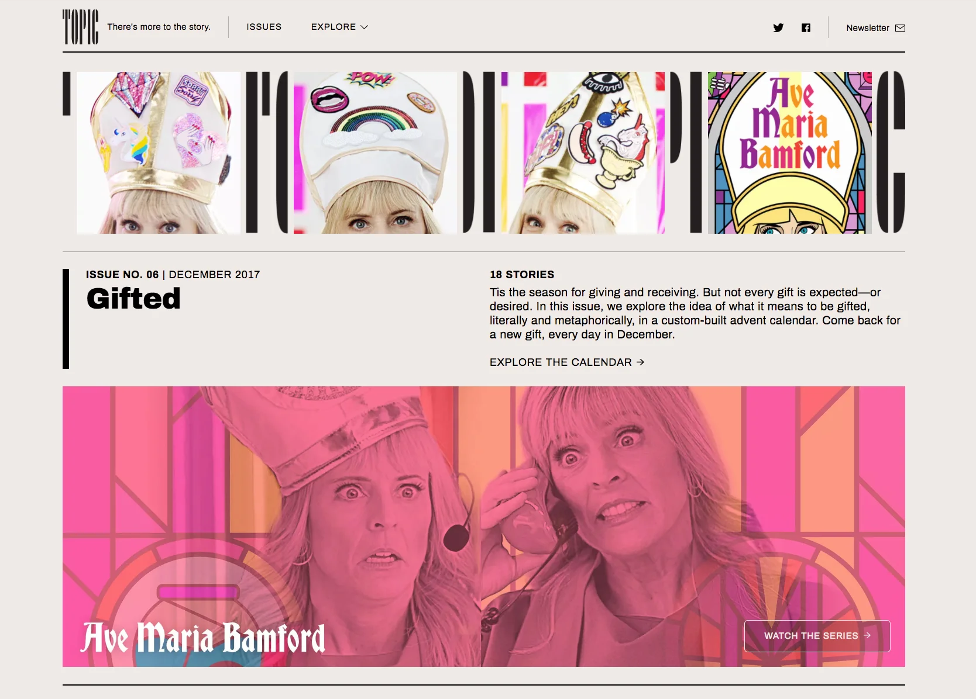This screenshot has height=699, width=976.
Task: Click the Gifted issue title
Action: pos(133,299)
